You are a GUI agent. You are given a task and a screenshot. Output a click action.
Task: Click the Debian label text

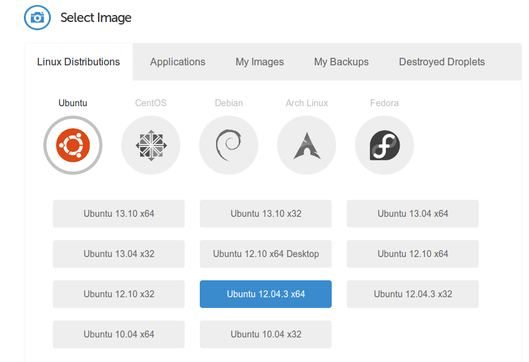coord(229,103)
